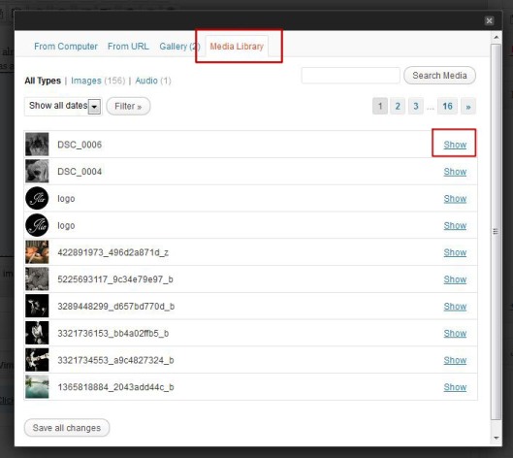The image size is (513, 458).
Task: Open the From URL tab
Action: click(128, 47)
